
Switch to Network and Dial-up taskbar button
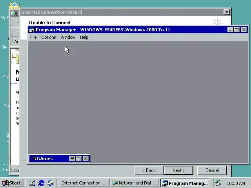click(135, 183)
